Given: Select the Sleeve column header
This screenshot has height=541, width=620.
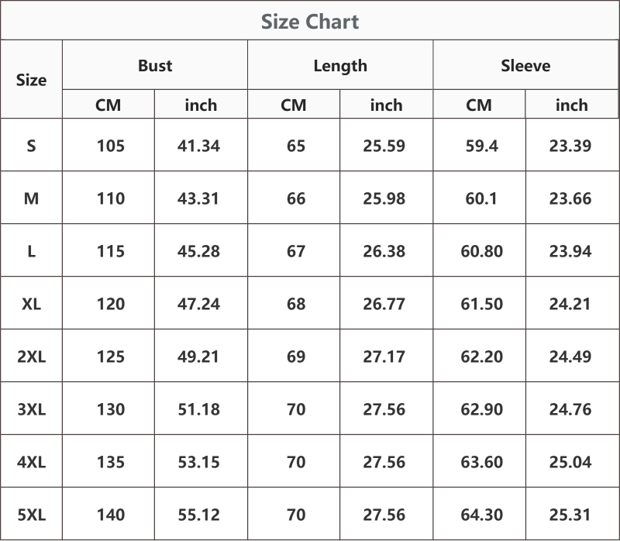Looking at the screenshot, I should [525, 66].
